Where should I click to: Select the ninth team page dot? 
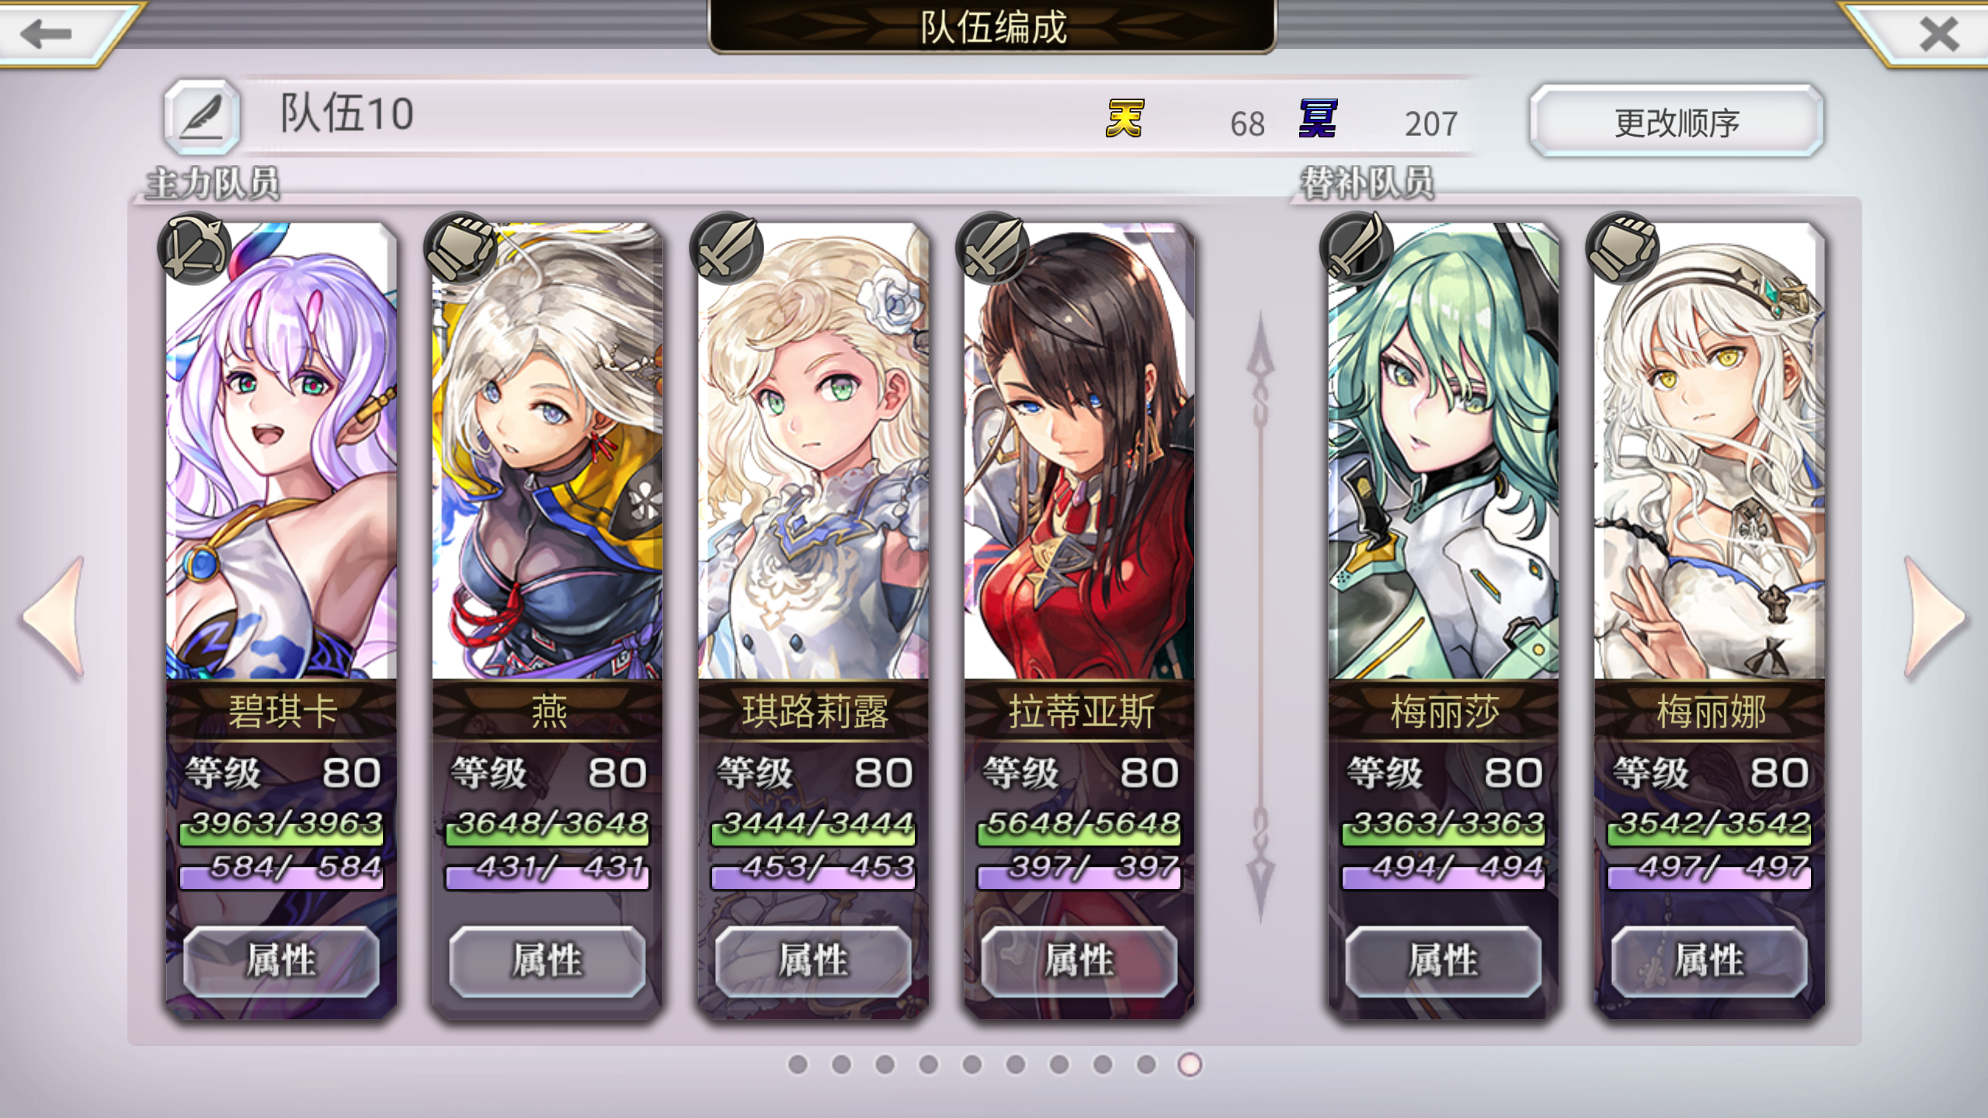click(1146, 1064)
